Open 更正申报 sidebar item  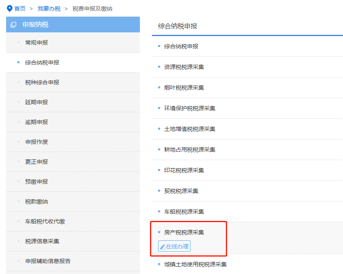[36, 162]
